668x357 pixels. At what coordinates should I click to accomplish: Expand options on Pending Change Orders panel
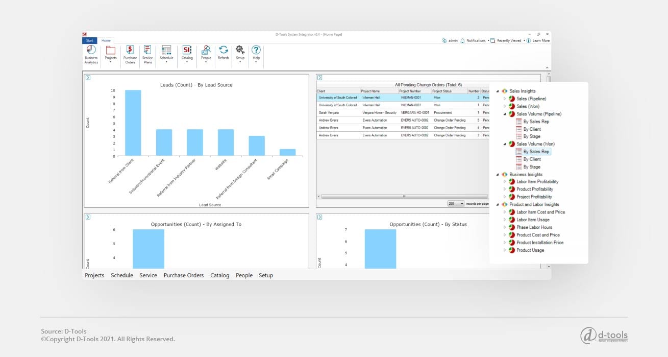click(319, 78)
